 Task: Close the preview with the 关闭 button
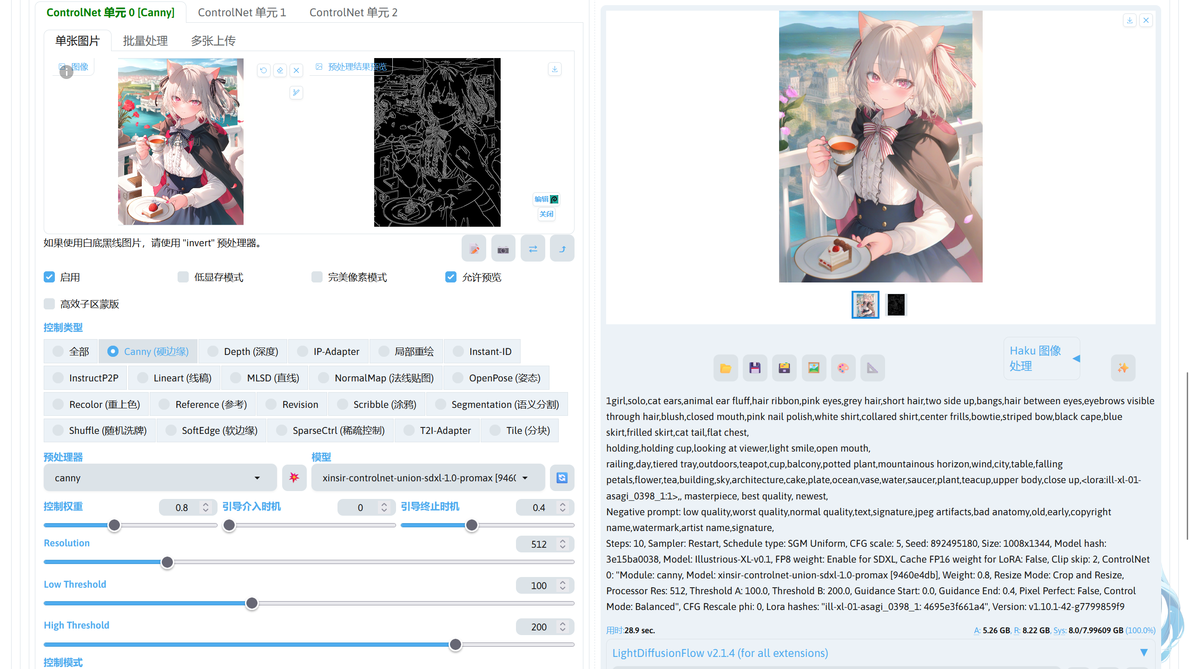(546, 214)
